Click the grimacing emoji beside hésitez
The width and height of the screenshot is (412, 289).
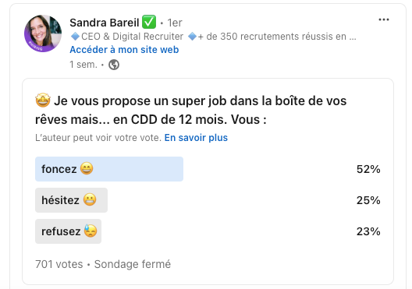click(90, 199)
